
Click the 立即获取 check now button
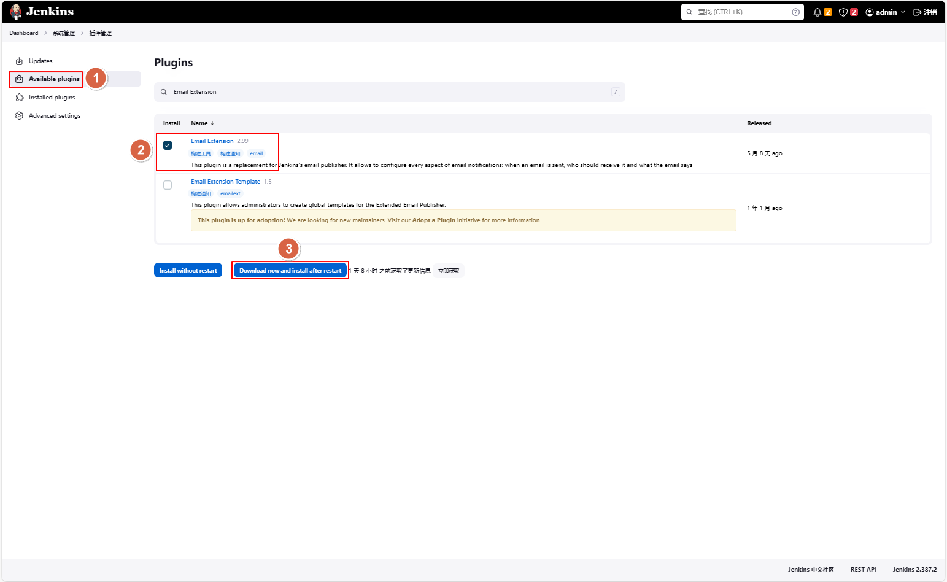click(x=449, y=271)
